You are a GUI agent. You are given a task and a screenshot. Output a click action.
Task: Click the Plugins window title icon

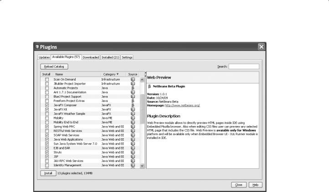tap(37, 47)
